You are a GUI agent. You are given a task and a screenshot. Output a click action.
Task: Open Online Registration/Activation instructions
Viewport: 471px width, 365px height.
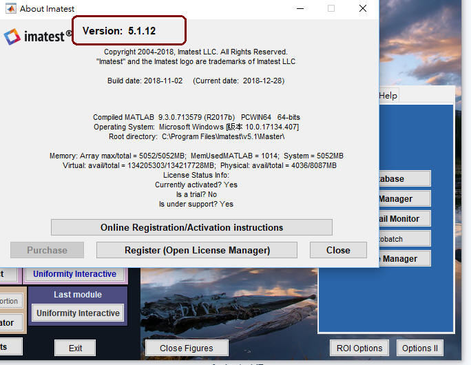pos(191,227)
